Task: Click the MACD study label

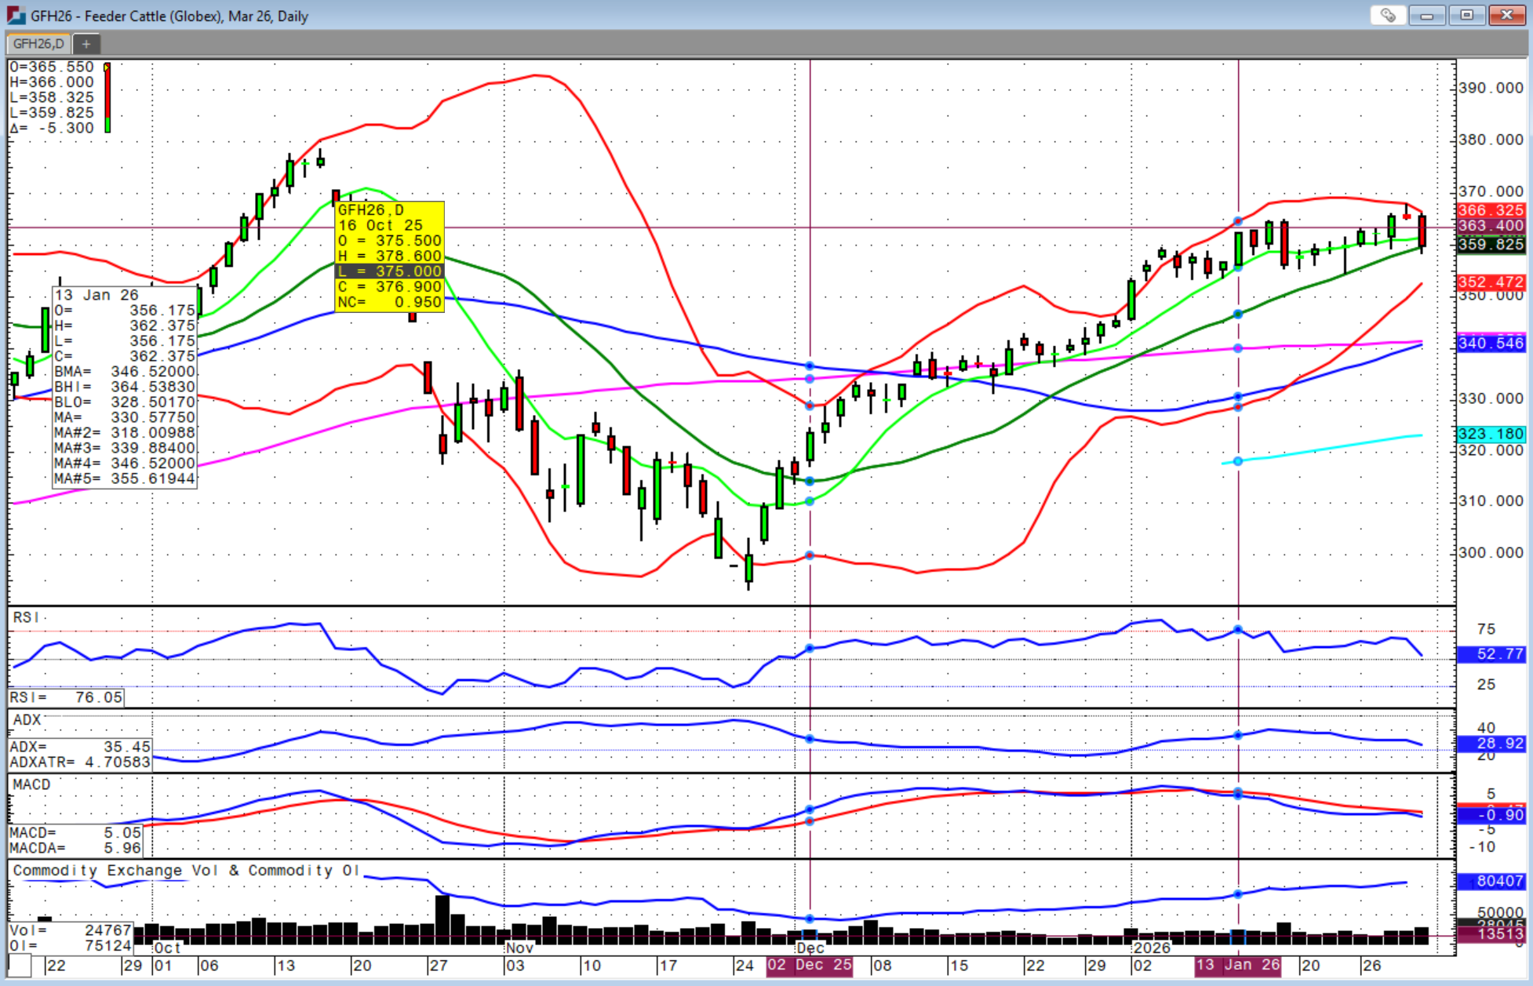Action: coord(31,784)
